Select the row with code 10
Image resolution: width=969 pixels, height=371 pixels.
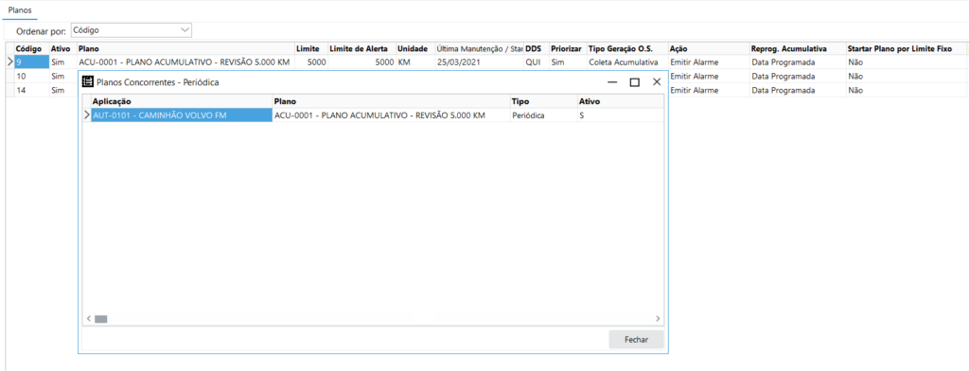31,76
